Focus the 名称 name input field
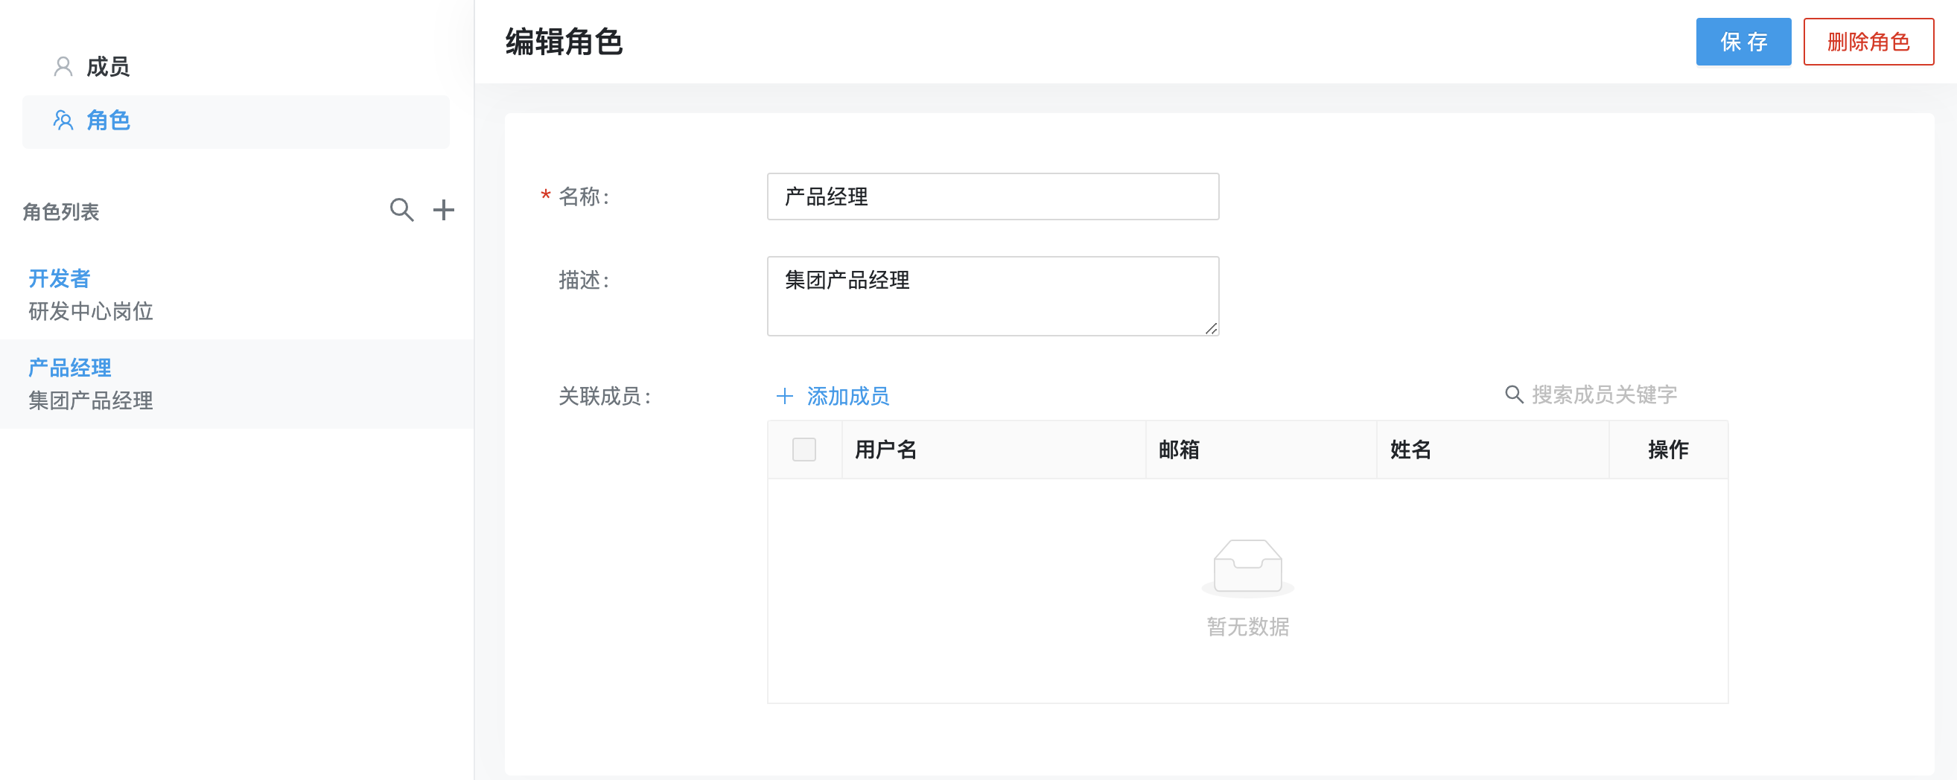Screen dimensions: 1957x780 (x=993, y=196)
